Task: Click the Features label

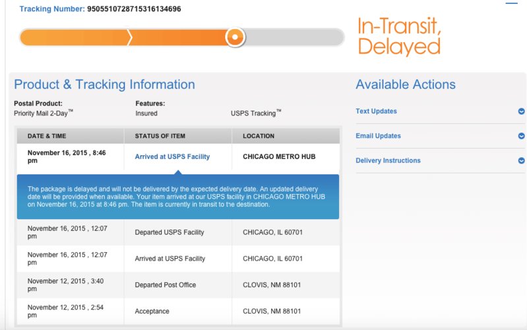Action: point(150,103)
